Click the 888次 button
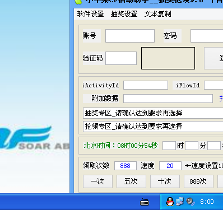 pyautogui.click(x=198, y=181)
